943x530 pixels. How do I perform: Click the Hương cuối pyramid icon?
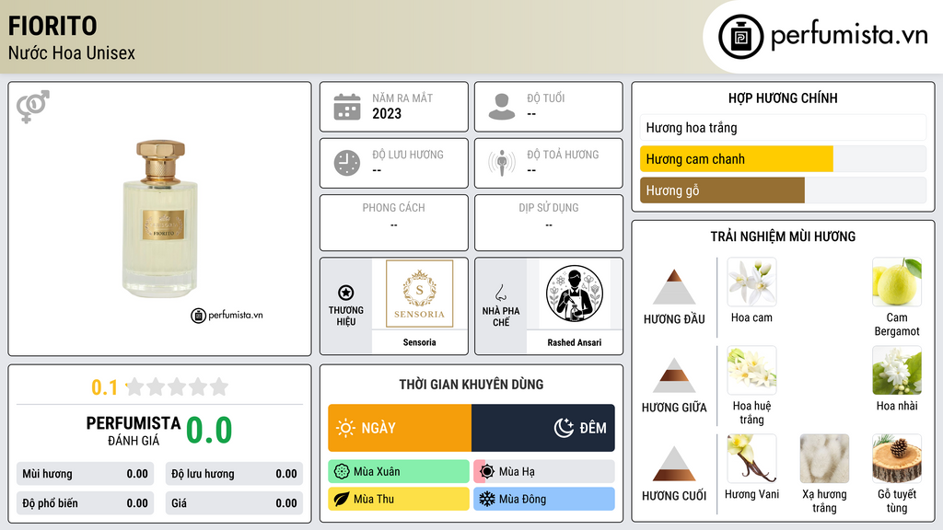point(674,464)
